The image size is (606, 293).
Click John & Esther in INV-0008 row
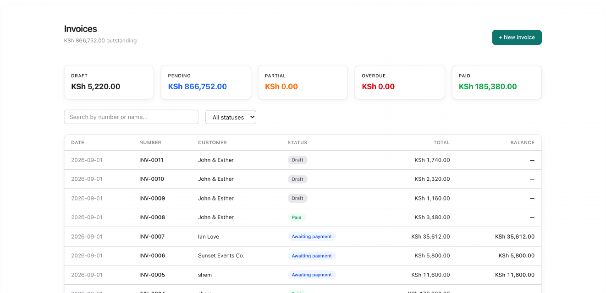point(216,217)
